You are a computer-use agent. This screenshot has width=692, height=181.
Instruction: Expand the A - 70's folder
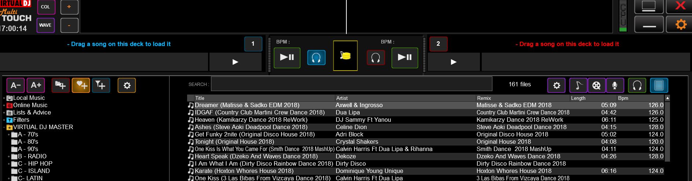(x=9, y=135)
